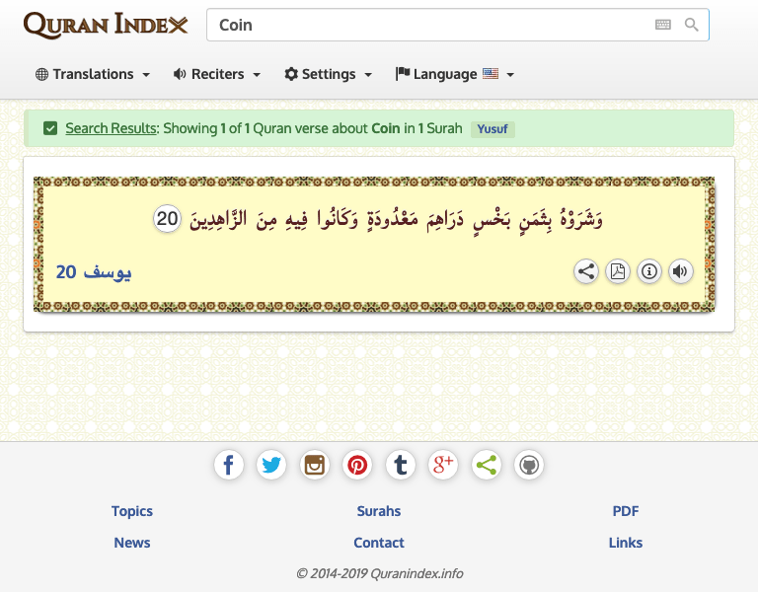Viewport: 758px width, 592px height.
Task: Open GitHub icon in footer
Action: 529,465
